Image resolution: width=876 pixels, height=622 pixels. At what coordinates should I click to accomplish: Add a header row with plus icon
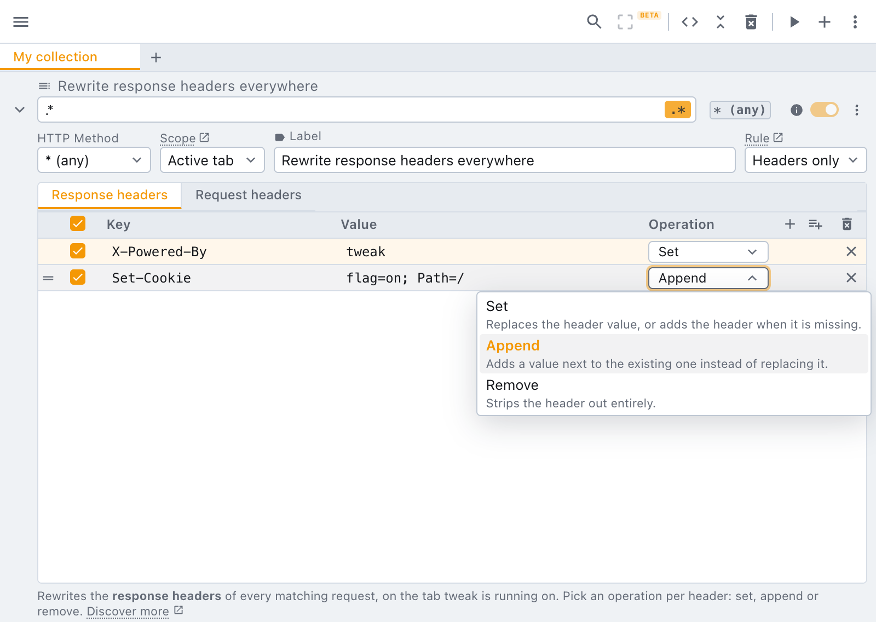pyautogui.click(x=790, y=224)
